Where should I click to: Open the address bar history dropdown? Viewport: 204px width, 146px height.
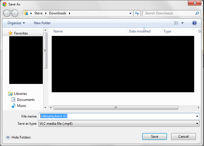tap(130, 13)
